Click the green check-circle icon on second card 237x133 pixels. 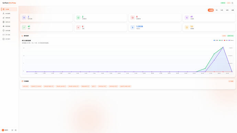pos(78,17)
